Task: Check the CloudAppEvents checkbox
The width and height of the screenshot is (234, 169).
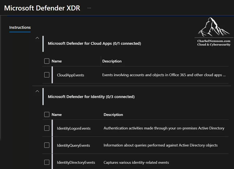Action: (47, 75)
